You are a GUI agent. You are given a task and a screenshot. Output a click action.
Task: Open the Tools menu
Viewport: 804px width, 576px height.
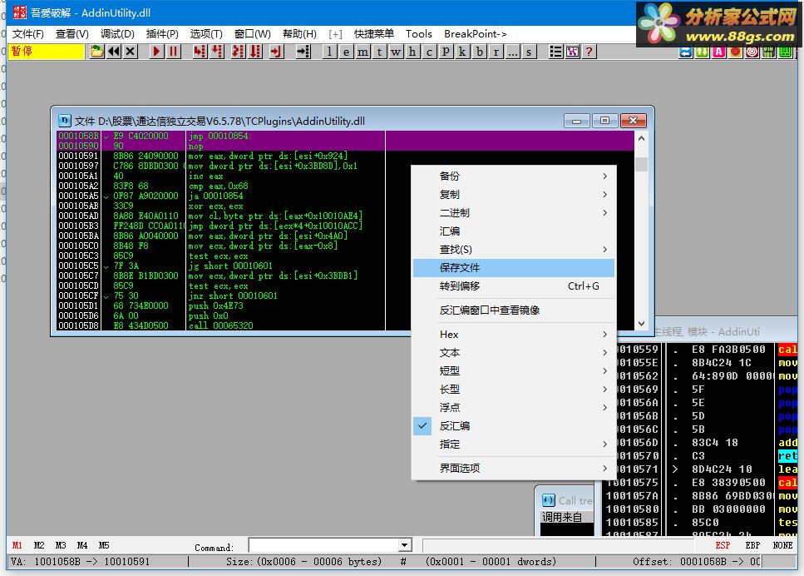(419, 34)
